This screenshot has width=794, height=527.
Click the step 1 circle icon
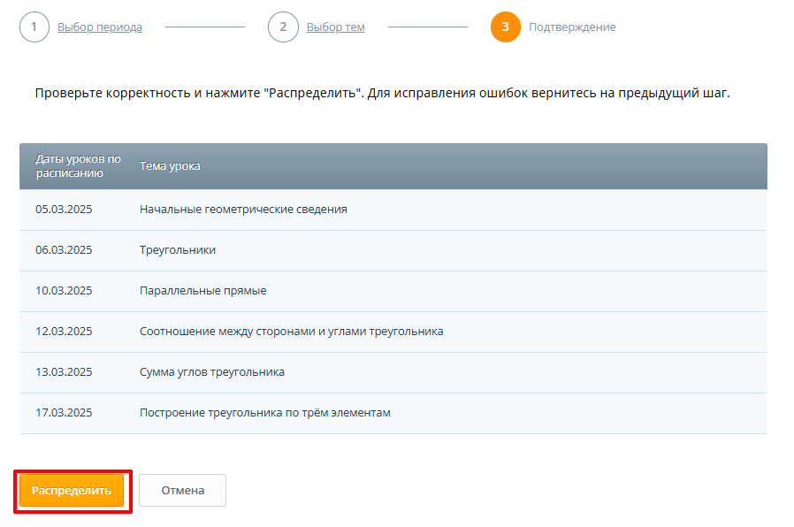(x=34, y=27)
